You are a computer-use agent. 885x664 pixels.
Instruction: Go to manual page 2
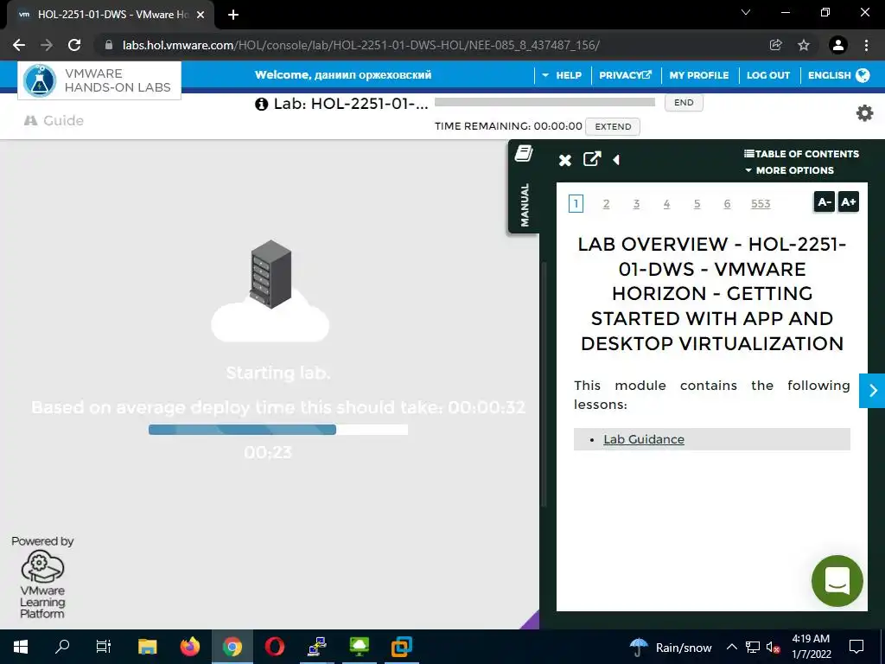606,204
